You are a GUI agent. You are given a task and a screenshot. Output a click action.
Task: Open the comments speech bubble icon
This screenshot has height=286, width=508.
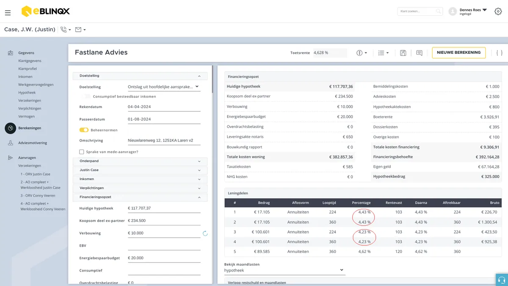(419, 53)
